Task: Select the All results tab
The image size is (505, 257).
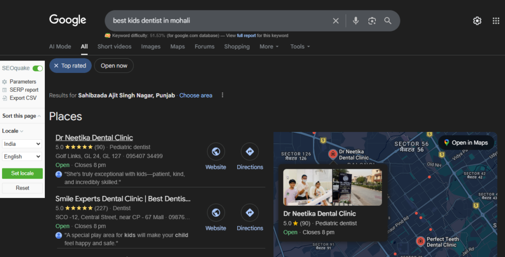Action: 84,47
